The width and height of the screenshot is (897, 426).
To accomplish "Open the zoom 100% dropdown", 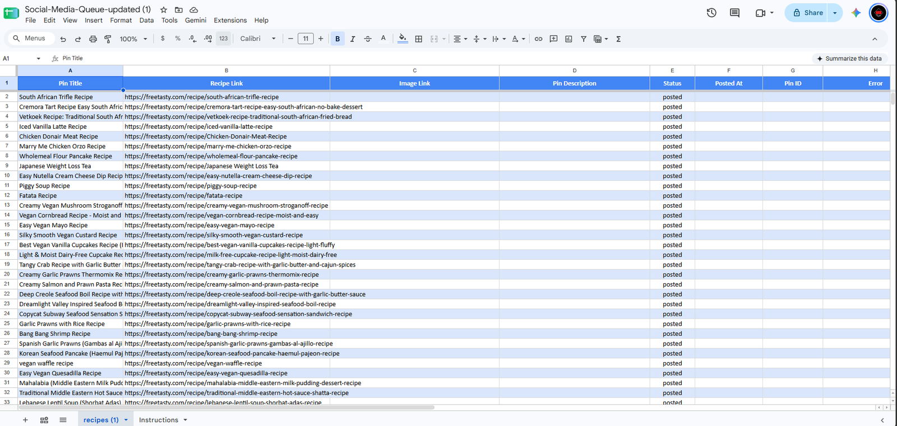I will [133, 39].
